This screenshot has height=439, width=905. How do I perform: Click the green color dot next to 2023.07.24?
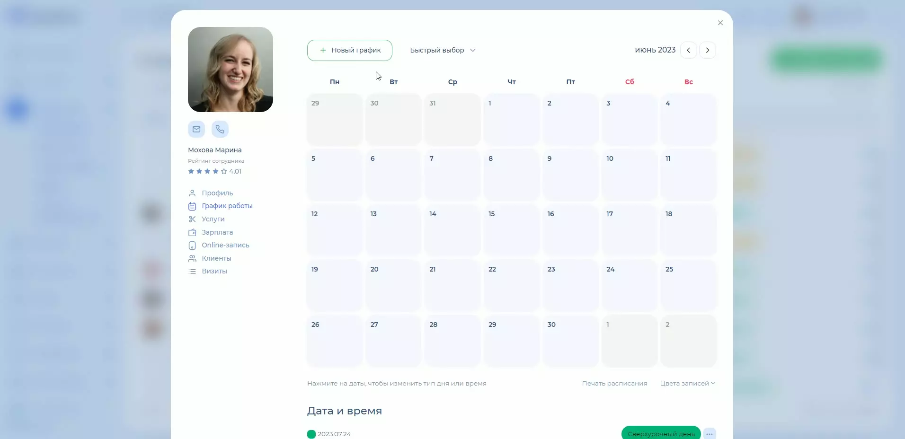311,434
